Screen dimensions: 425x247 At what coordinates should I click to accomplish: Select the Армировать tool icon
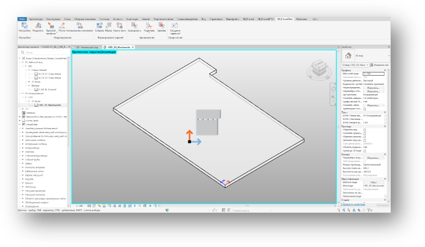coord(134,26)
